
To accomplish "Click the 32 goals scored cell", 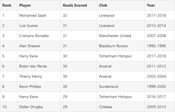I will point(65,15).
